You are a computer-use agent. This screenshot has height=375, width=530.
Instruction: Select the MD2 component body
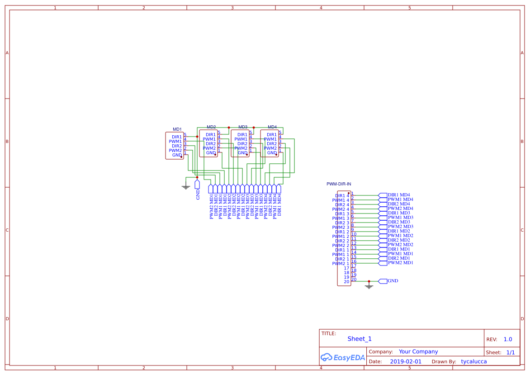pos(208,143)
